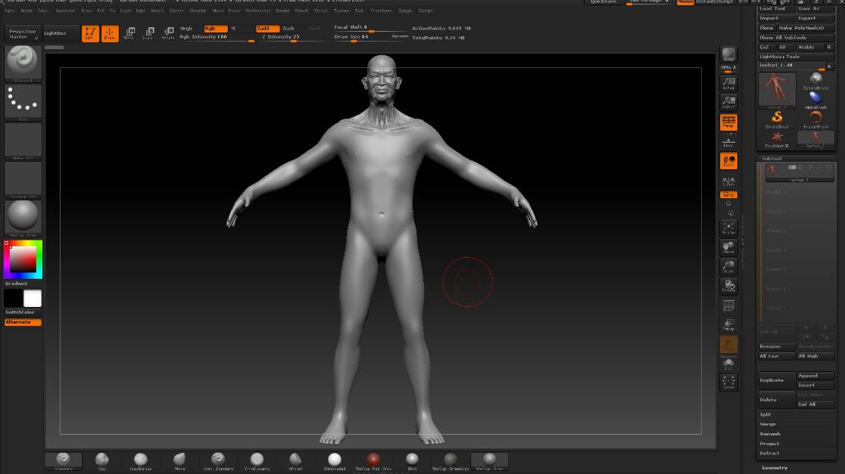Toggle the Transp transparency button
The image size is (845, 474).
[x=728, y=325]
